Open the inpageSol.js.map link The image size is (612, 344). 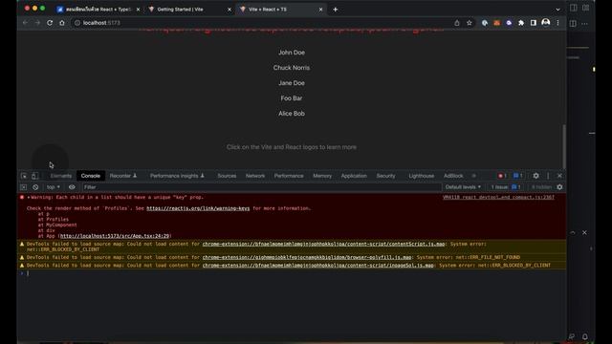click(x=318, y=266)
